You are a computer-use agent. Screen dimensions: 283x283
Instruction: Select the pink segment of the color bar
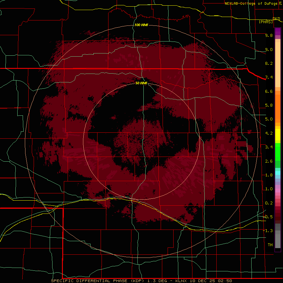point(278,191)
